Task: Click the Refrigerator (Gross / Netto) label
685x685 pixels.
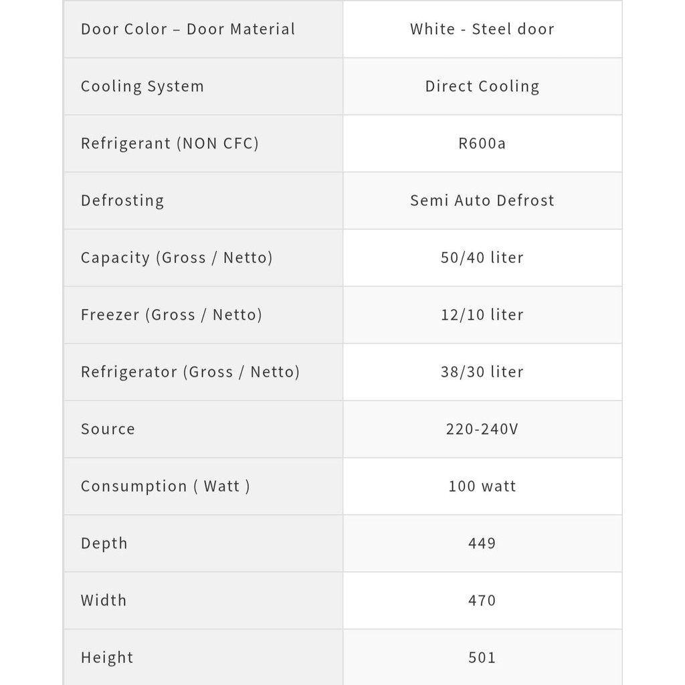Action: (x=191, y=372)
